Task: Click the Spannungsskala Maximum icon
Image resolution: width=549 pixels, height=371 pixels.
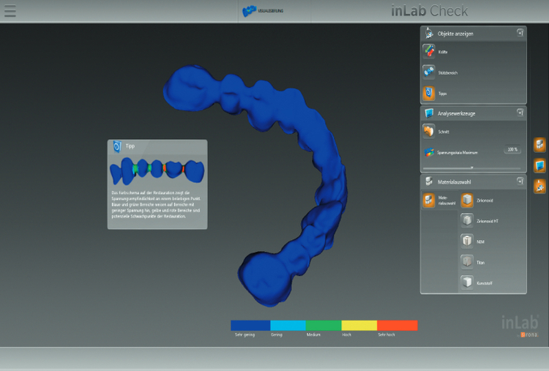Action: pyautogui.click(x=429, y=152)
